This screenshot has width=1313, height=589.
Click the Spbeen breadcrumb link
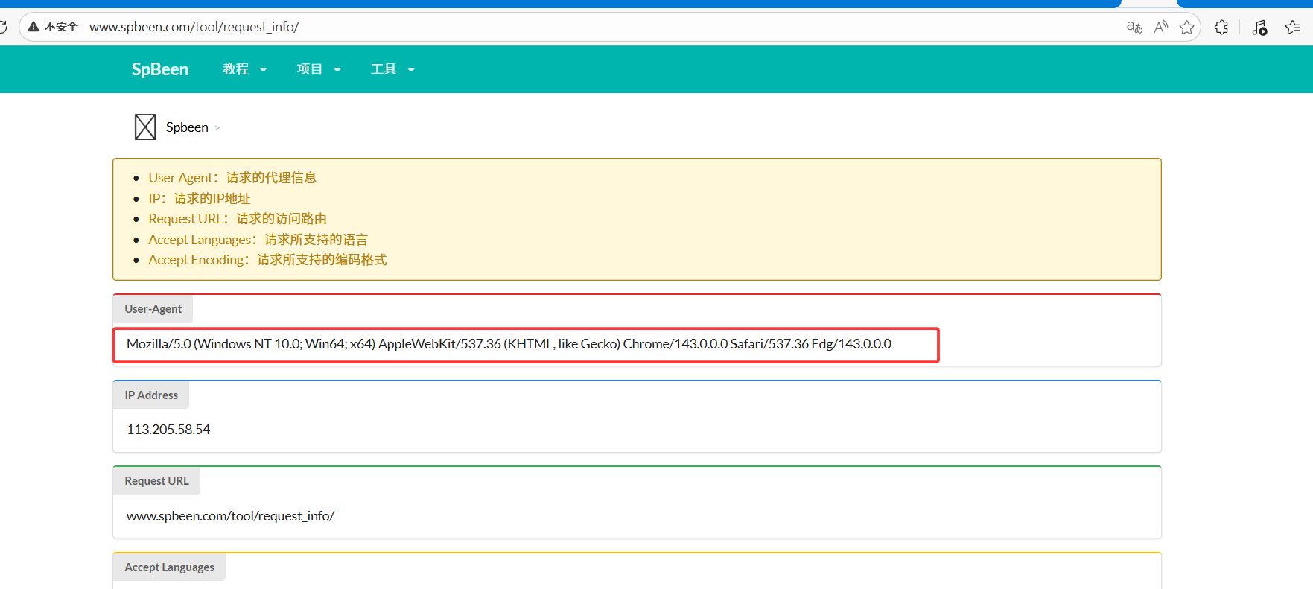pyautogui.click(x=187, y=127)
